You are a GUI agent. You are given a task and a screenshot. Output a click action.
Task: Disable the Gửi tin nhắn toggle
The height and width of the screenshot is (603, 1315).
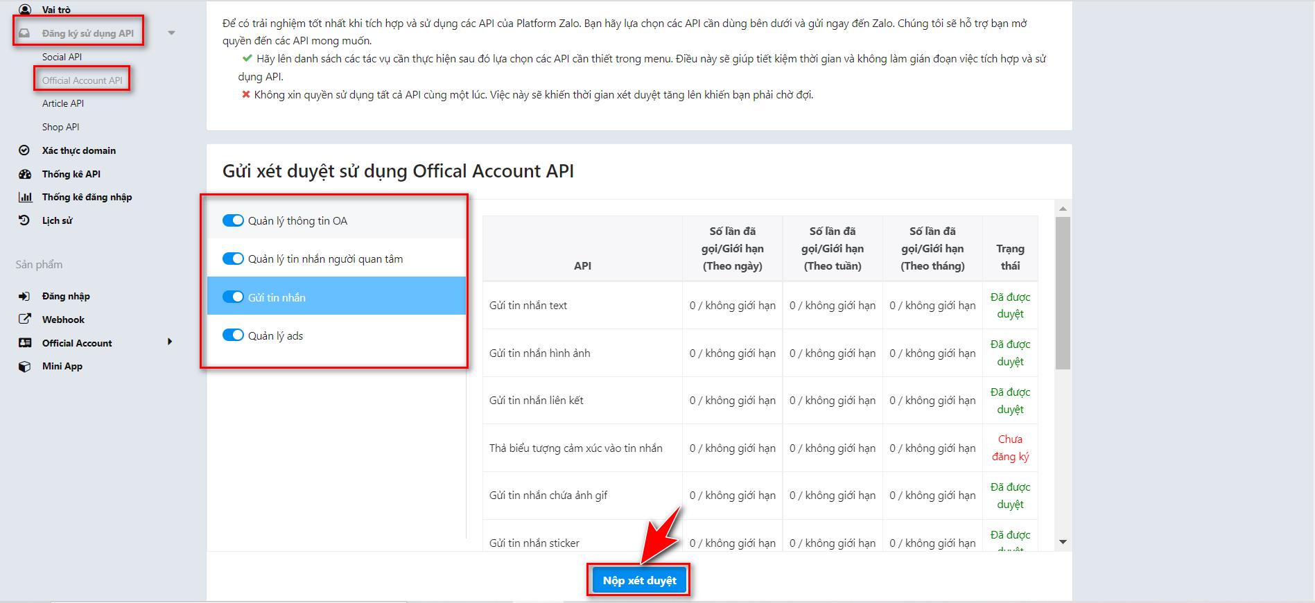click(233, 297)
